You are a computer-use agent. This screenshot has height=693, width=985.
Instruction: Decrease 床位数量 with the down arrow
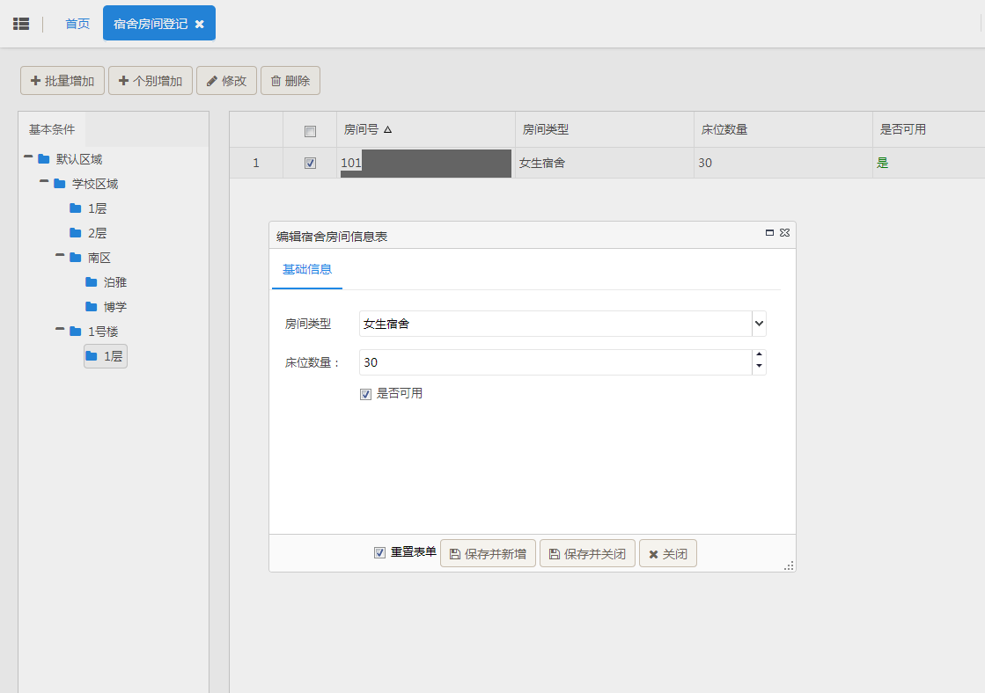(759, 367)
